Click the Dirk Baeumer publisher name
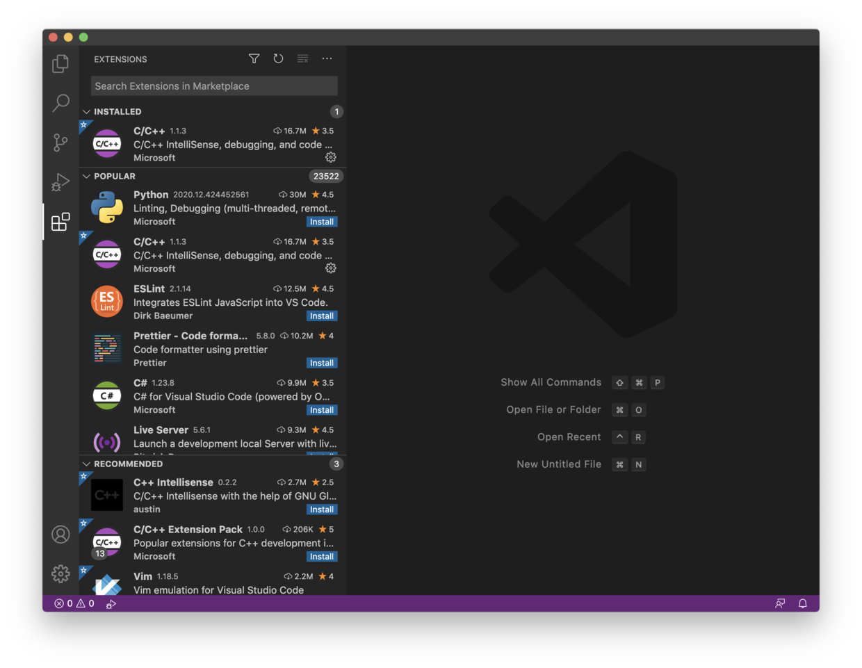This screenshot has width=862, height=668. 163,316
